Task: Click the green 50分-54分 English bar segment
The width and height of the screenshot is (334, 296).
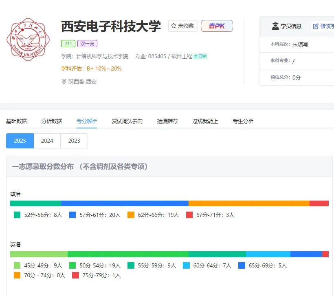Action: tap(128, 254)
